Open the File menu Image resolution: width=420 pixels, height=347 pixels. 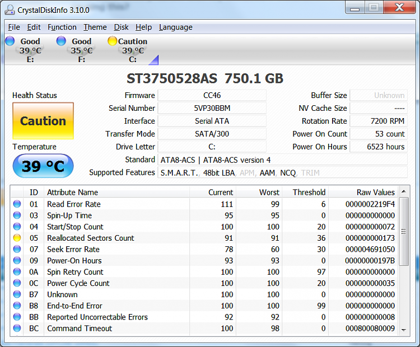[14, 27]
